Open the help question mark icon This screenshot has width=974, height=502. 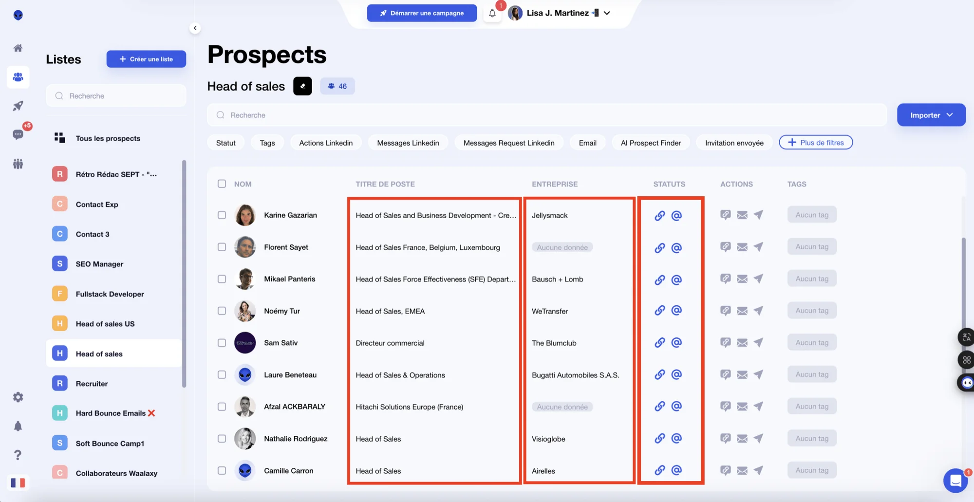click(18, 455)
